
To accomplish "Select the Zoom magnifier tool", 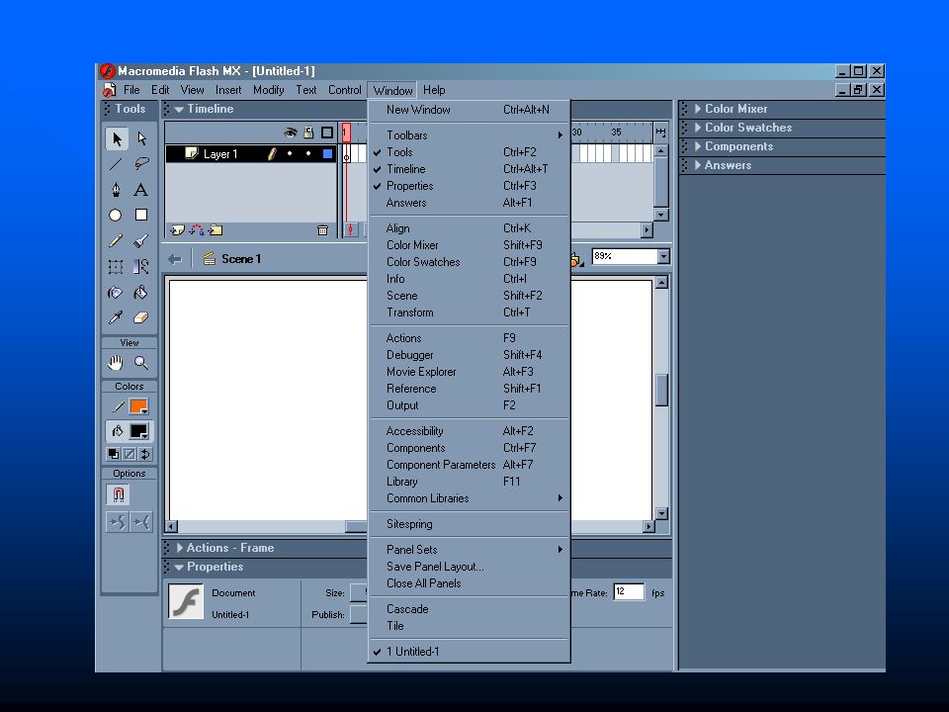I will pos(141,363).
